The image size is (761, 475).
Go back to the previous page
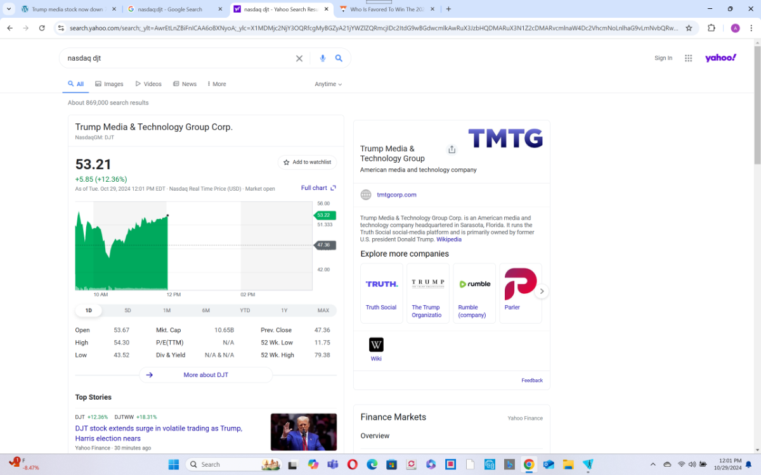coord(10,28)
